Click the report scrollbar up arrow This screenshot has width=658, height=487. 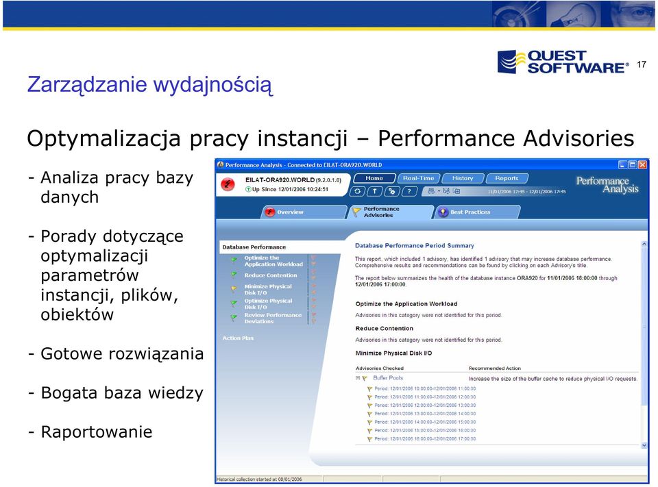644,244
